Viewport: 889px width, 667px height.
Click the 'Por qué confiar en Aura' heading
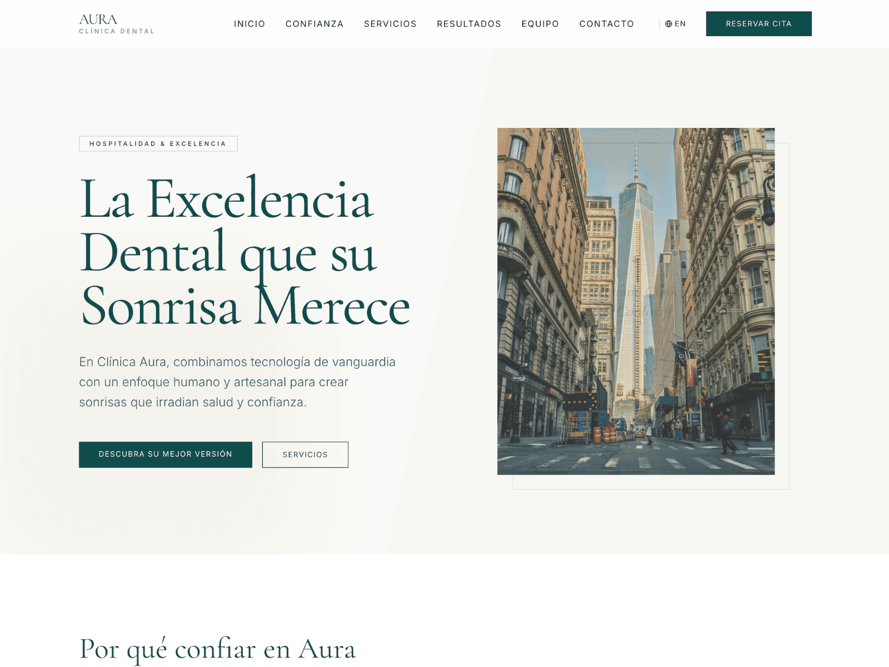218,648
